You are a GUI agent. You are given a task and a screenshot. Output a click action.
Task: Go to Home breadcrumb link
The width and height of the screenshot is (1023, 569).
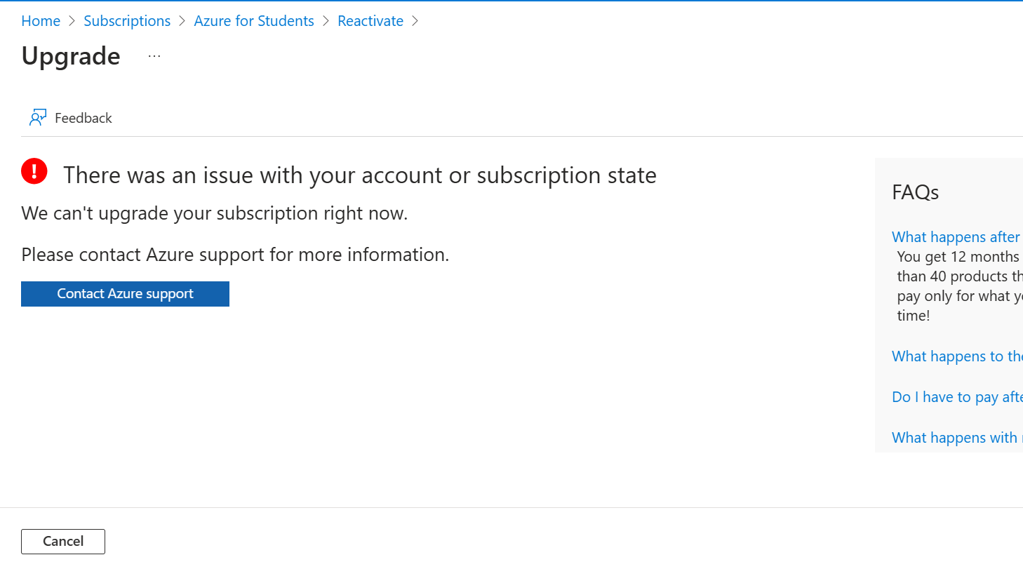tap(41, 21)
